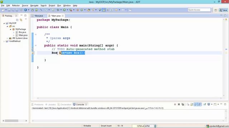Switch to the Problems tab
Viewport: 229px width, 128px height.
click(38, 105)
